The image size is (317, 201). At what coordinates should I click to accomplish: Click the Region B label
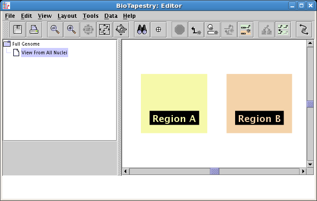tap(259, 119)
